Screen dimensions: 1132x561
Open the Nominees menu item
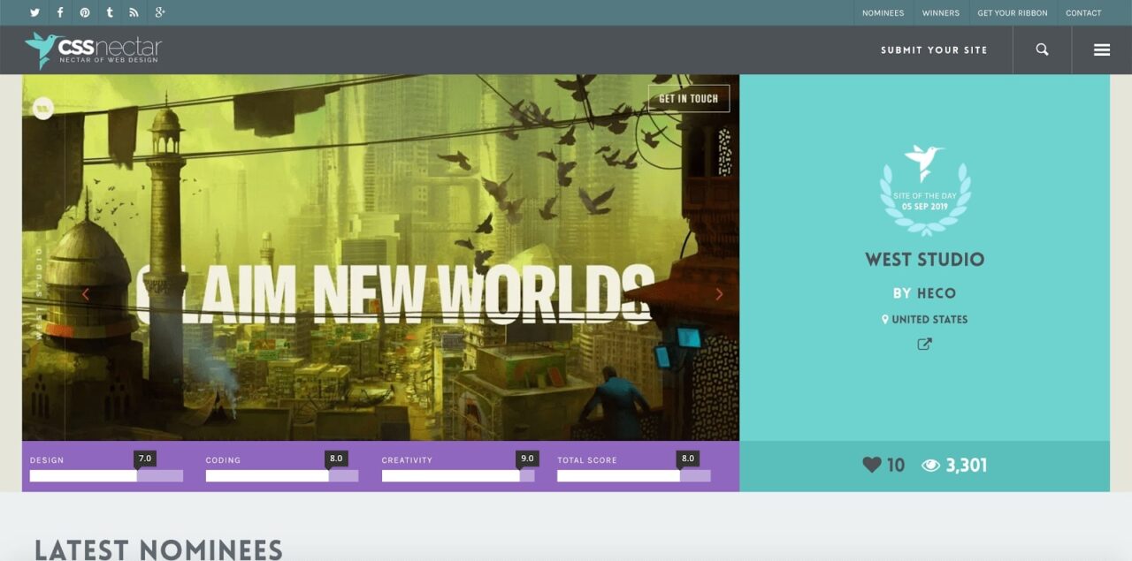coord(883,13)
